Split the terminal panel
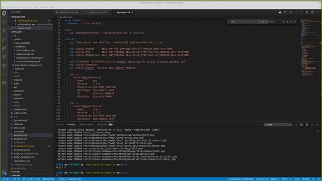The height and width of the screenshot is (181, 322). [301, 124]
